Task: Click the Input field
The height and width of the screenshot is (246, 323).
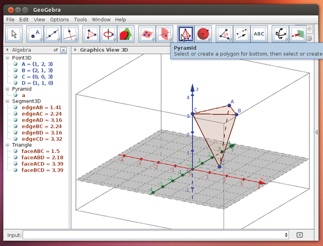Action: coord(153,235)
